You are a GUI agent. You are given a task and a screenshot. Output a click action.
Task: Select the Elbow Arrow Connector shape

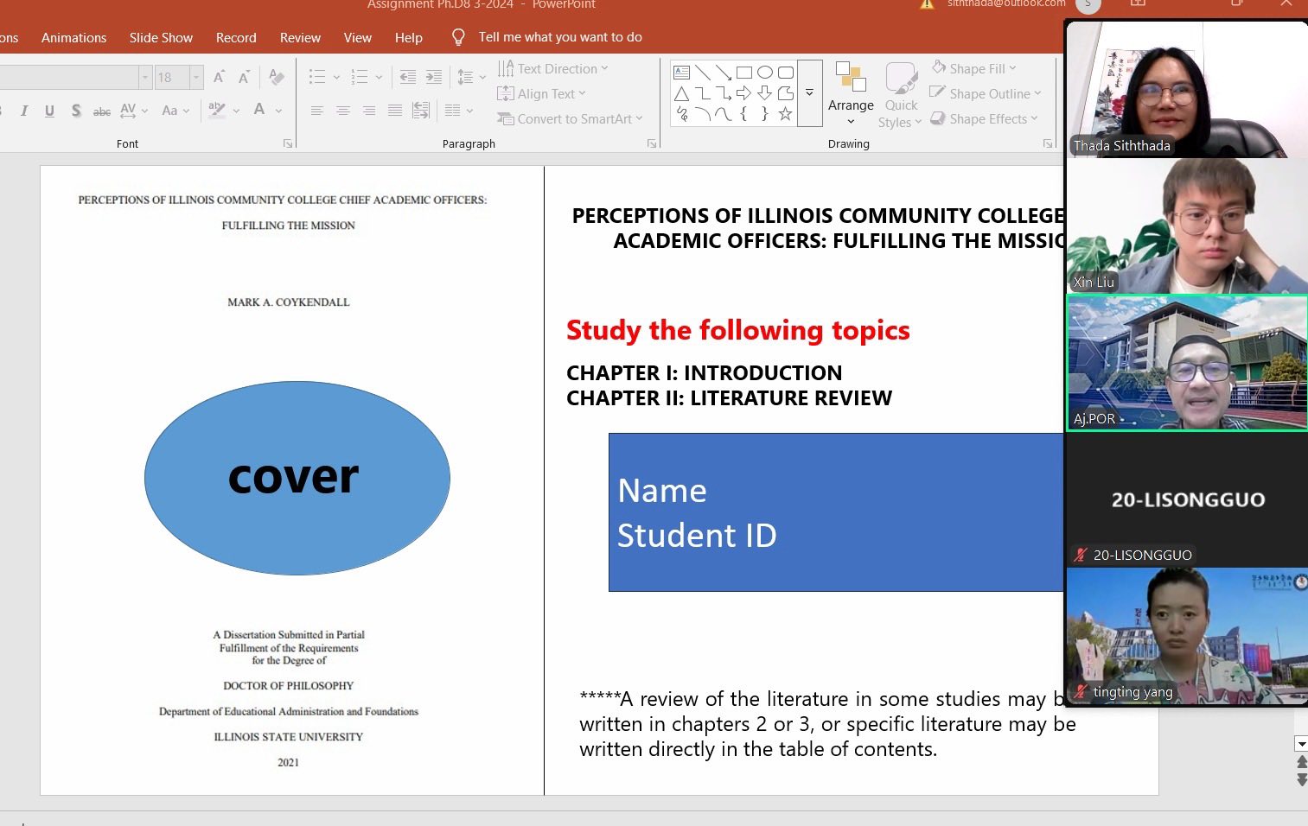[723, 93]
